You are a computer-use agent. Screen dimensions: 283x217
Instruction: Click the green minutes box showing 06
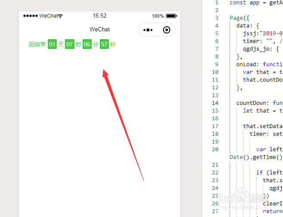click(x=87, y=44)
